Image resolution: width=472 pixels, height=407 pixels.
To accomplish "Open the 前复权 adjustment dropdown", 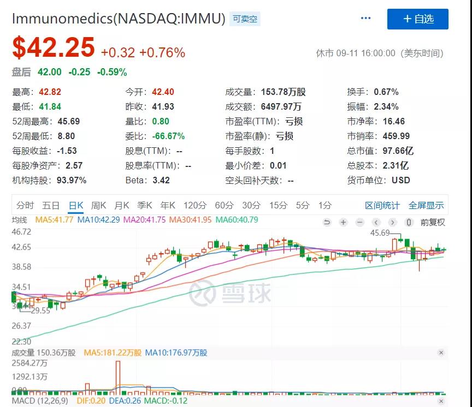I will point(433,223).
